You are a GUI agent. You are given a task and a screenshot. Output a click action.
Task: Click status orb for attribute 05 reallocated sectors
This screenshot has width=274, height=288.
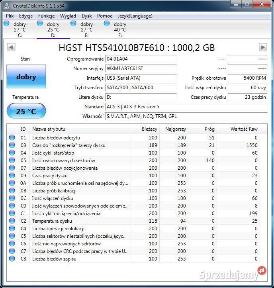click(12, 161)
